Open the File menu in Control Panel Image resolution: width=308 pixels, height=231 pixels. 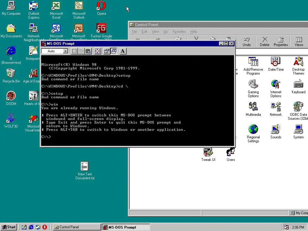point(134,32)
